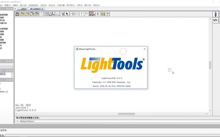This screenshot has height=137, width=220.
Task: Click the greyed lens element toolbar icon
Action: pyautogui.click(x=72, y=14)
